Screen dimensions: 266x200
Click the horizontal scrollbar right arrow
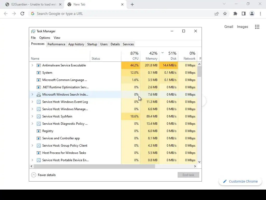[195, 166]
